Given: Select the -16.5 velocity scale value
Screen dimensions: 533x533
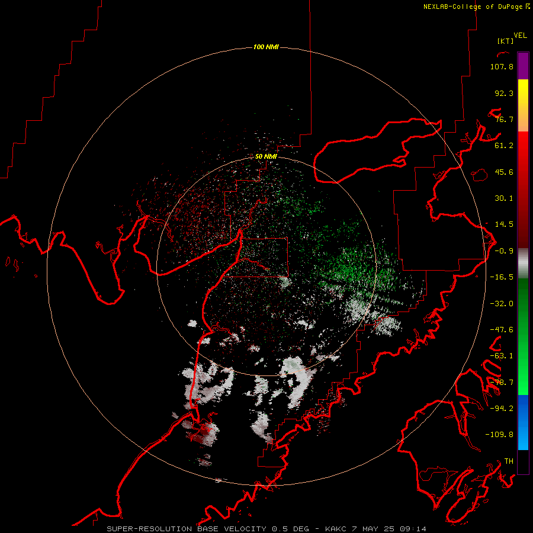Looking at the screenshot, I should (x=502, y=277).
